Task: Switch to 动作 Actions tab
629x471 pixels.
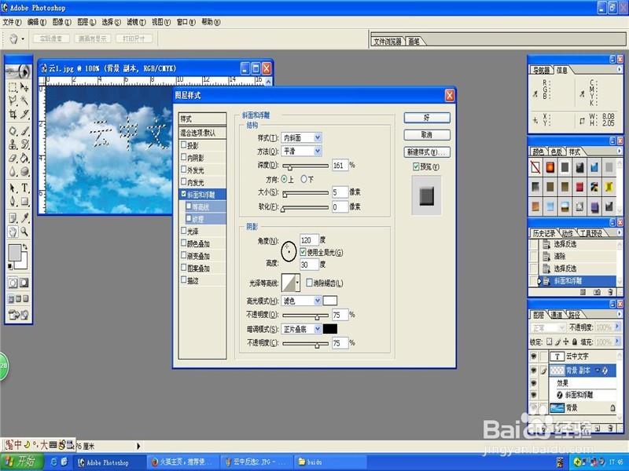Action: (x=567, y=233)
